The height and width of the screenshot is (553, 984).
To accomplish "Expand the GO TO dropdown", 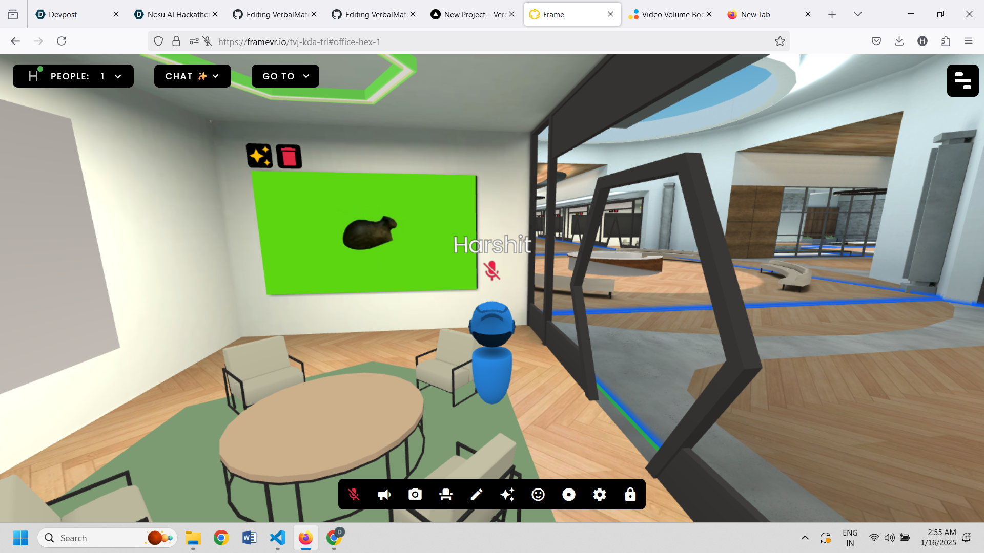I will tap(285, 76).
